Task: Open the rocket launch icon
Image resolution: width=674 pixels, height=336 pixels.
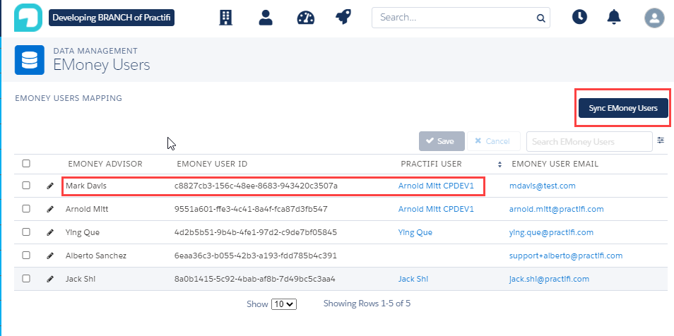Action: [343, 18]
